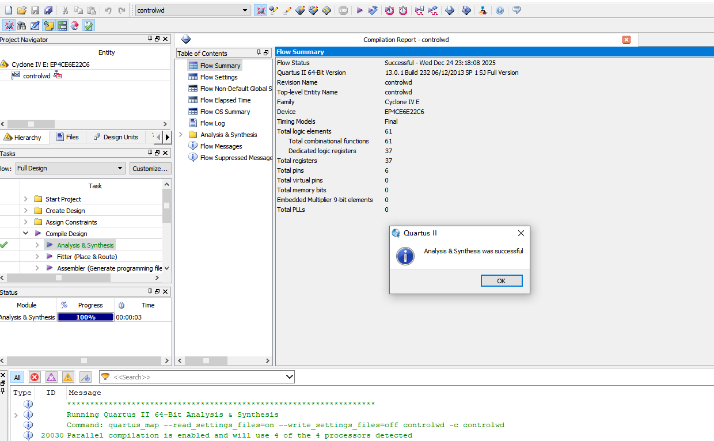Start Compilation with purple play icon

pyautogui.click(x=359, y=10)
